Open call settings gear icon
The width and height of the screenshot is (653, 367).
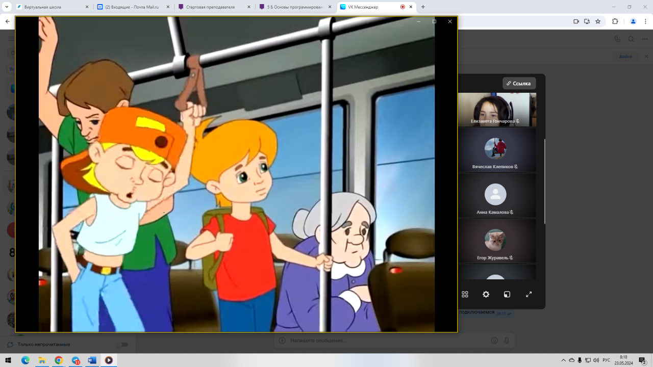(x=486, y=294)
